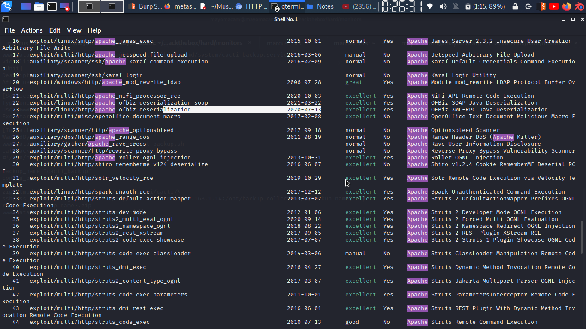The image size is (586, 329).
Task: Click apache_karaf_command_execution module path
Action: (119, 62)
